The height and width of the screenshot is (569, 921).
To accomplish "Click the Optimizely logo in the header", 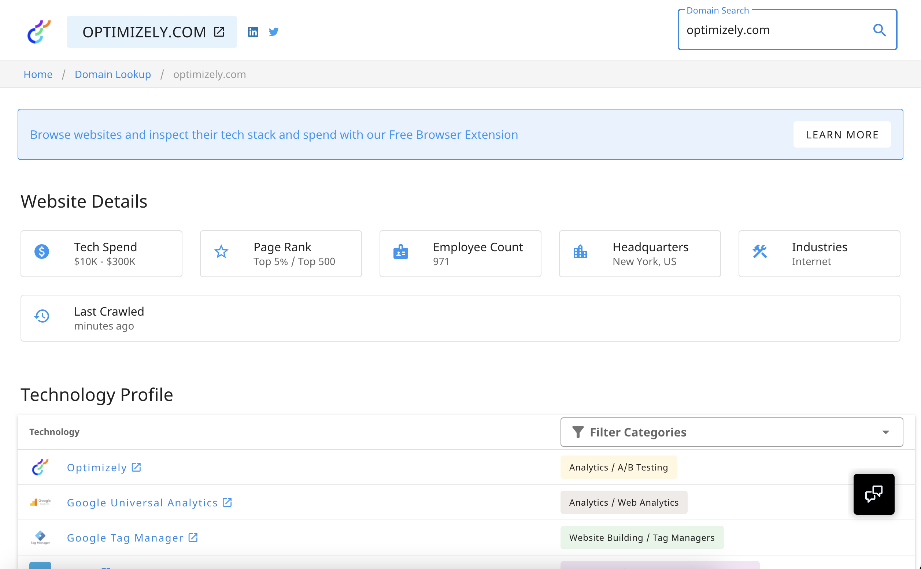I will click(x=39, y=31).
